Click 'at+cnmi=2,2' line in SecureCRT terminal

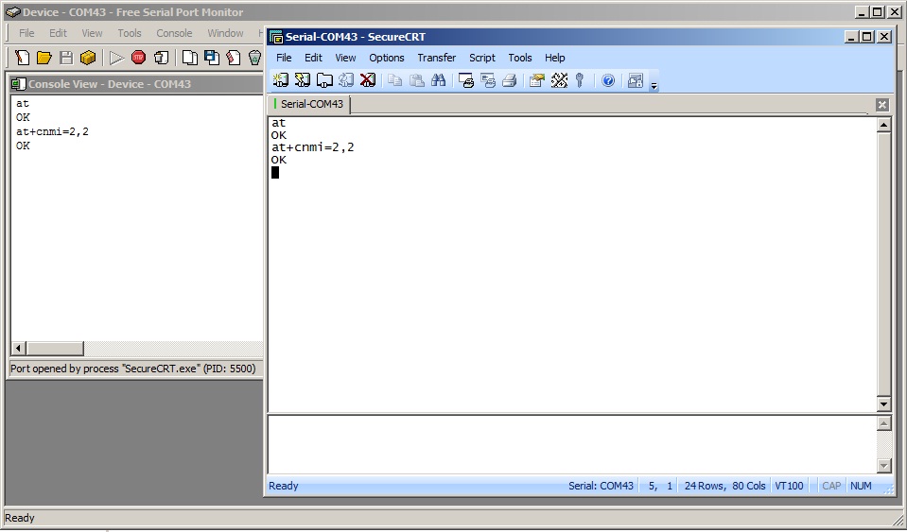(x=313, y=147)
